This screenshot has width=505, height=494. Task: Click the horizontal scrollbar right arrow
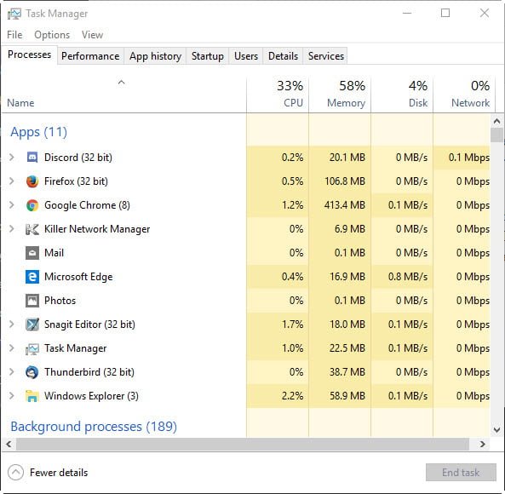click(x=483, y=444)
